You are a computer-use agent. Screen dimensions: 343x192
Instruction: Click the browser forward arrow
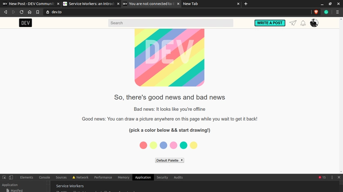[x=13, y=12]
